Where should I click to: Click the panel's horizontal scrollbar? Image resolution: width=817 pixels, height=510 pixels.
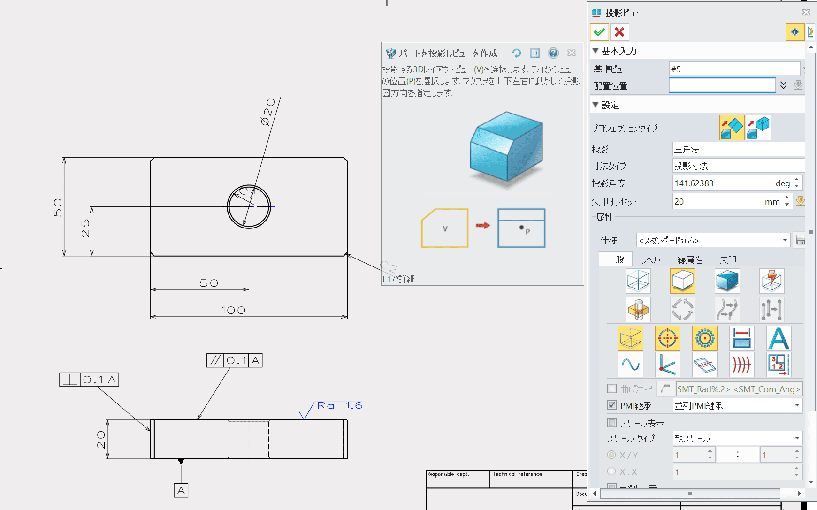pyautogui.click(x=690, y=493)
